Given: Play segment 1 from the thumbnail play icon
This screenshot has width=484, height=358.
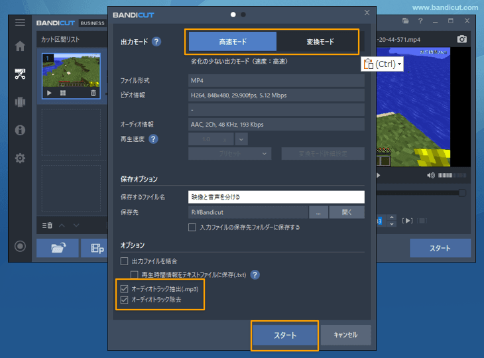Looking at the screenshot, I should [49, 93].
